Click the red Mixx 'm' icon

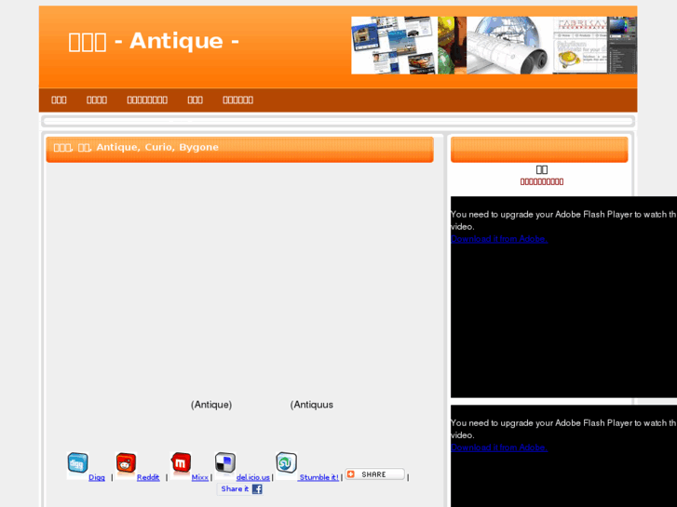tap(181, 463)
